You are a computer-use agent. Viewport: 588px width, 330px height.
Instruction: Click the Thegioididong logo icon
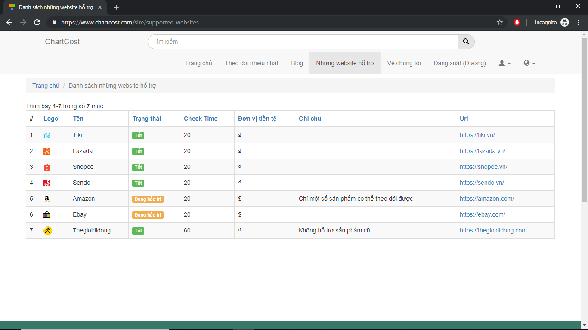(x=47, y=231)
